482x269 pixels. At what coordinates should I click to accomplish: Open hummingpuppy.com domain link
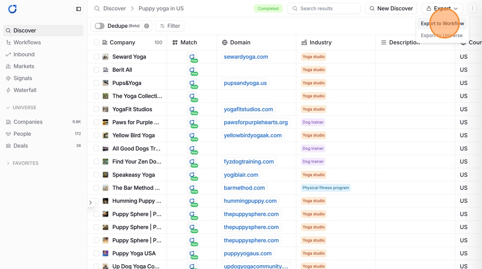tap(250, 201)
